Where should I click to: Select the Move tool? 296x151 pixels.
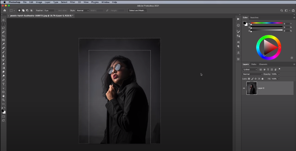[x=3, y=20]
